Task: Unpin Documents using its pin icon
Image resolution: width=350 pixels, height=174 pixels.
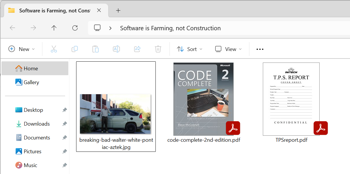Action: click(65, 138)
